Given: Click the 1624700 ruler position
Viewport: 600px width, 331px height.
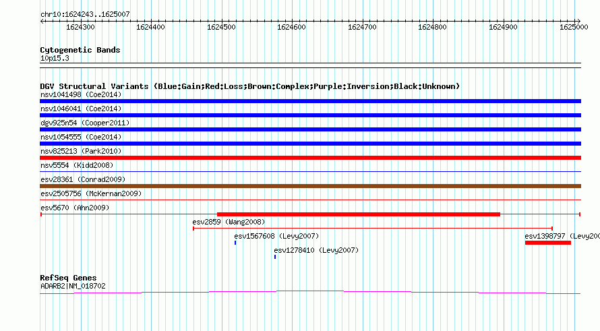Looking at the screenshot, I should [x=363, y=27].
